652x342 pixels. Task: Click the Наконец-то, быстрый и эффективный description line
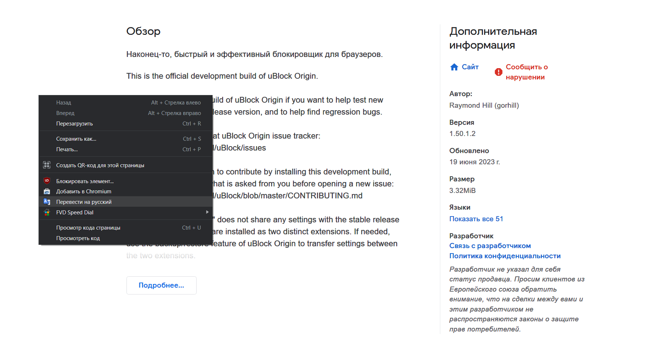click(254, 54)
